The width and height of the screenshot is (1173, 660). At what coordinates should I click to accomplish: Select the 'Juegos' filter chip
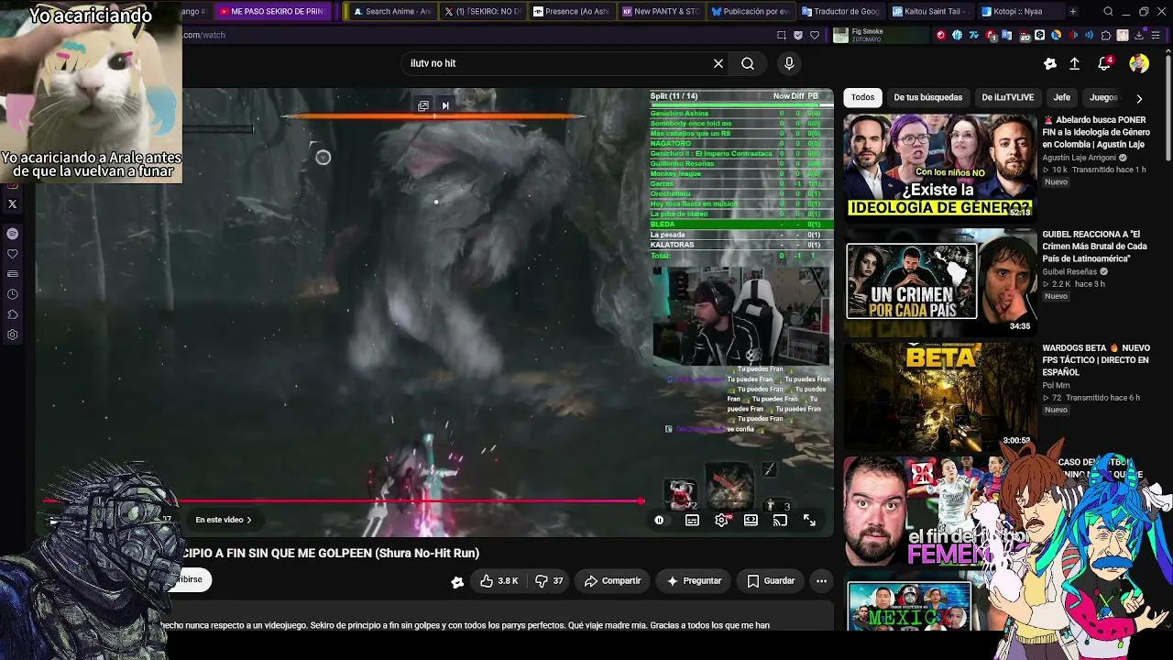pyautogui.click(x=1103, y=97)
